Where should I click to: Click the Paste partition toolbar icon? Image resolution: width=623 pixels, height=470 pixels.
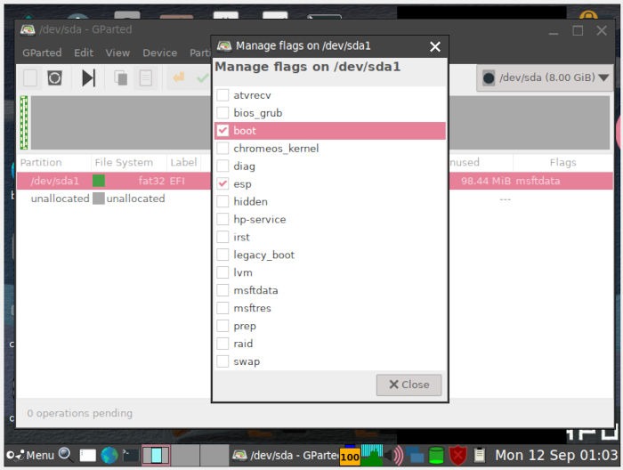click(145, 77)
